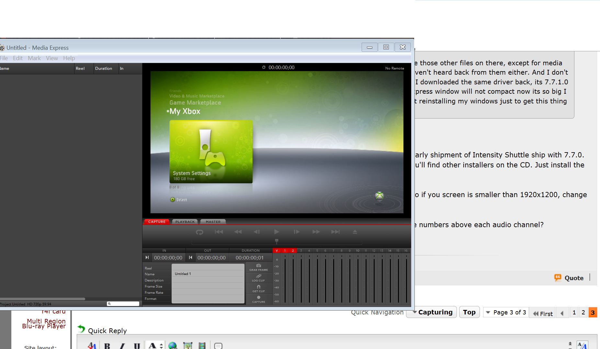The image size is (600, 349).
Task: Click the transport scrubber handle
Action: 277,241
